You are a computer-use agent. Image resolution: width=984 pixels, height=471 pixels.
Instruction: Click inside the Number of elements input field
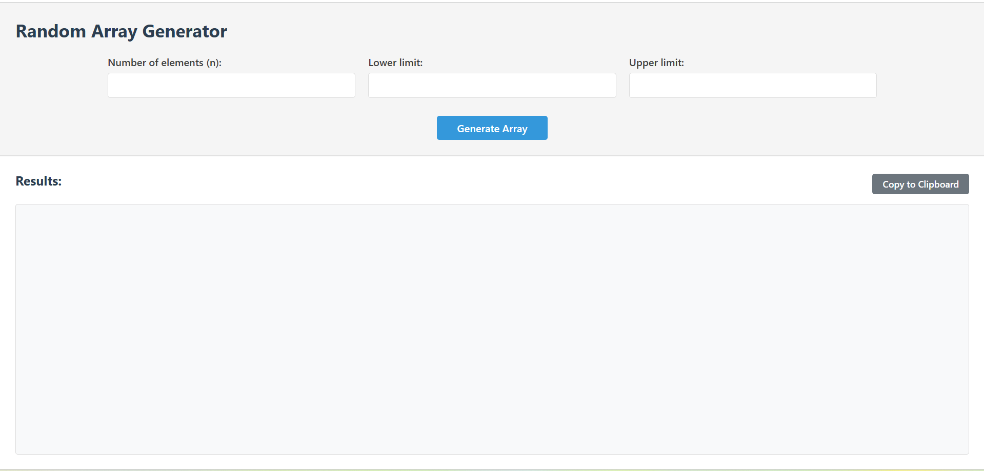pyautogui.click(x=231, y=85)
